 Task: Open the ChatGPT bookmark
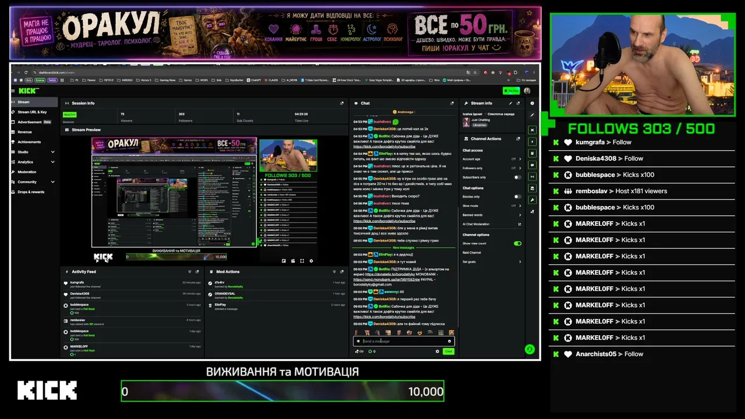coord(255,80)
